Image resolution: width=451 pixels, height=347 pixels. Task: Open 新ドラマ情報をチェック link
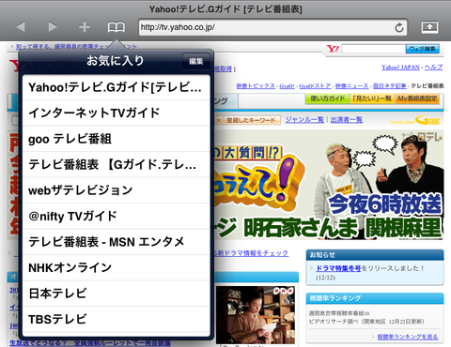tap(251, 253)
